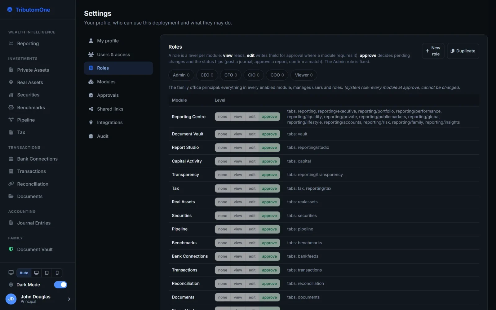Open the Roles settings tab

point(118,68)
